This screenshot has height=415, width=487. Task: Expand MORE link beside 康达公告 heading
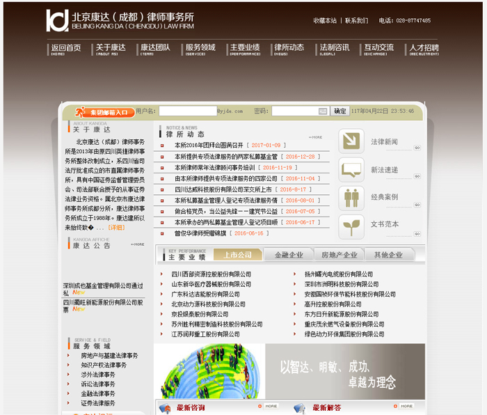[138, 244]
